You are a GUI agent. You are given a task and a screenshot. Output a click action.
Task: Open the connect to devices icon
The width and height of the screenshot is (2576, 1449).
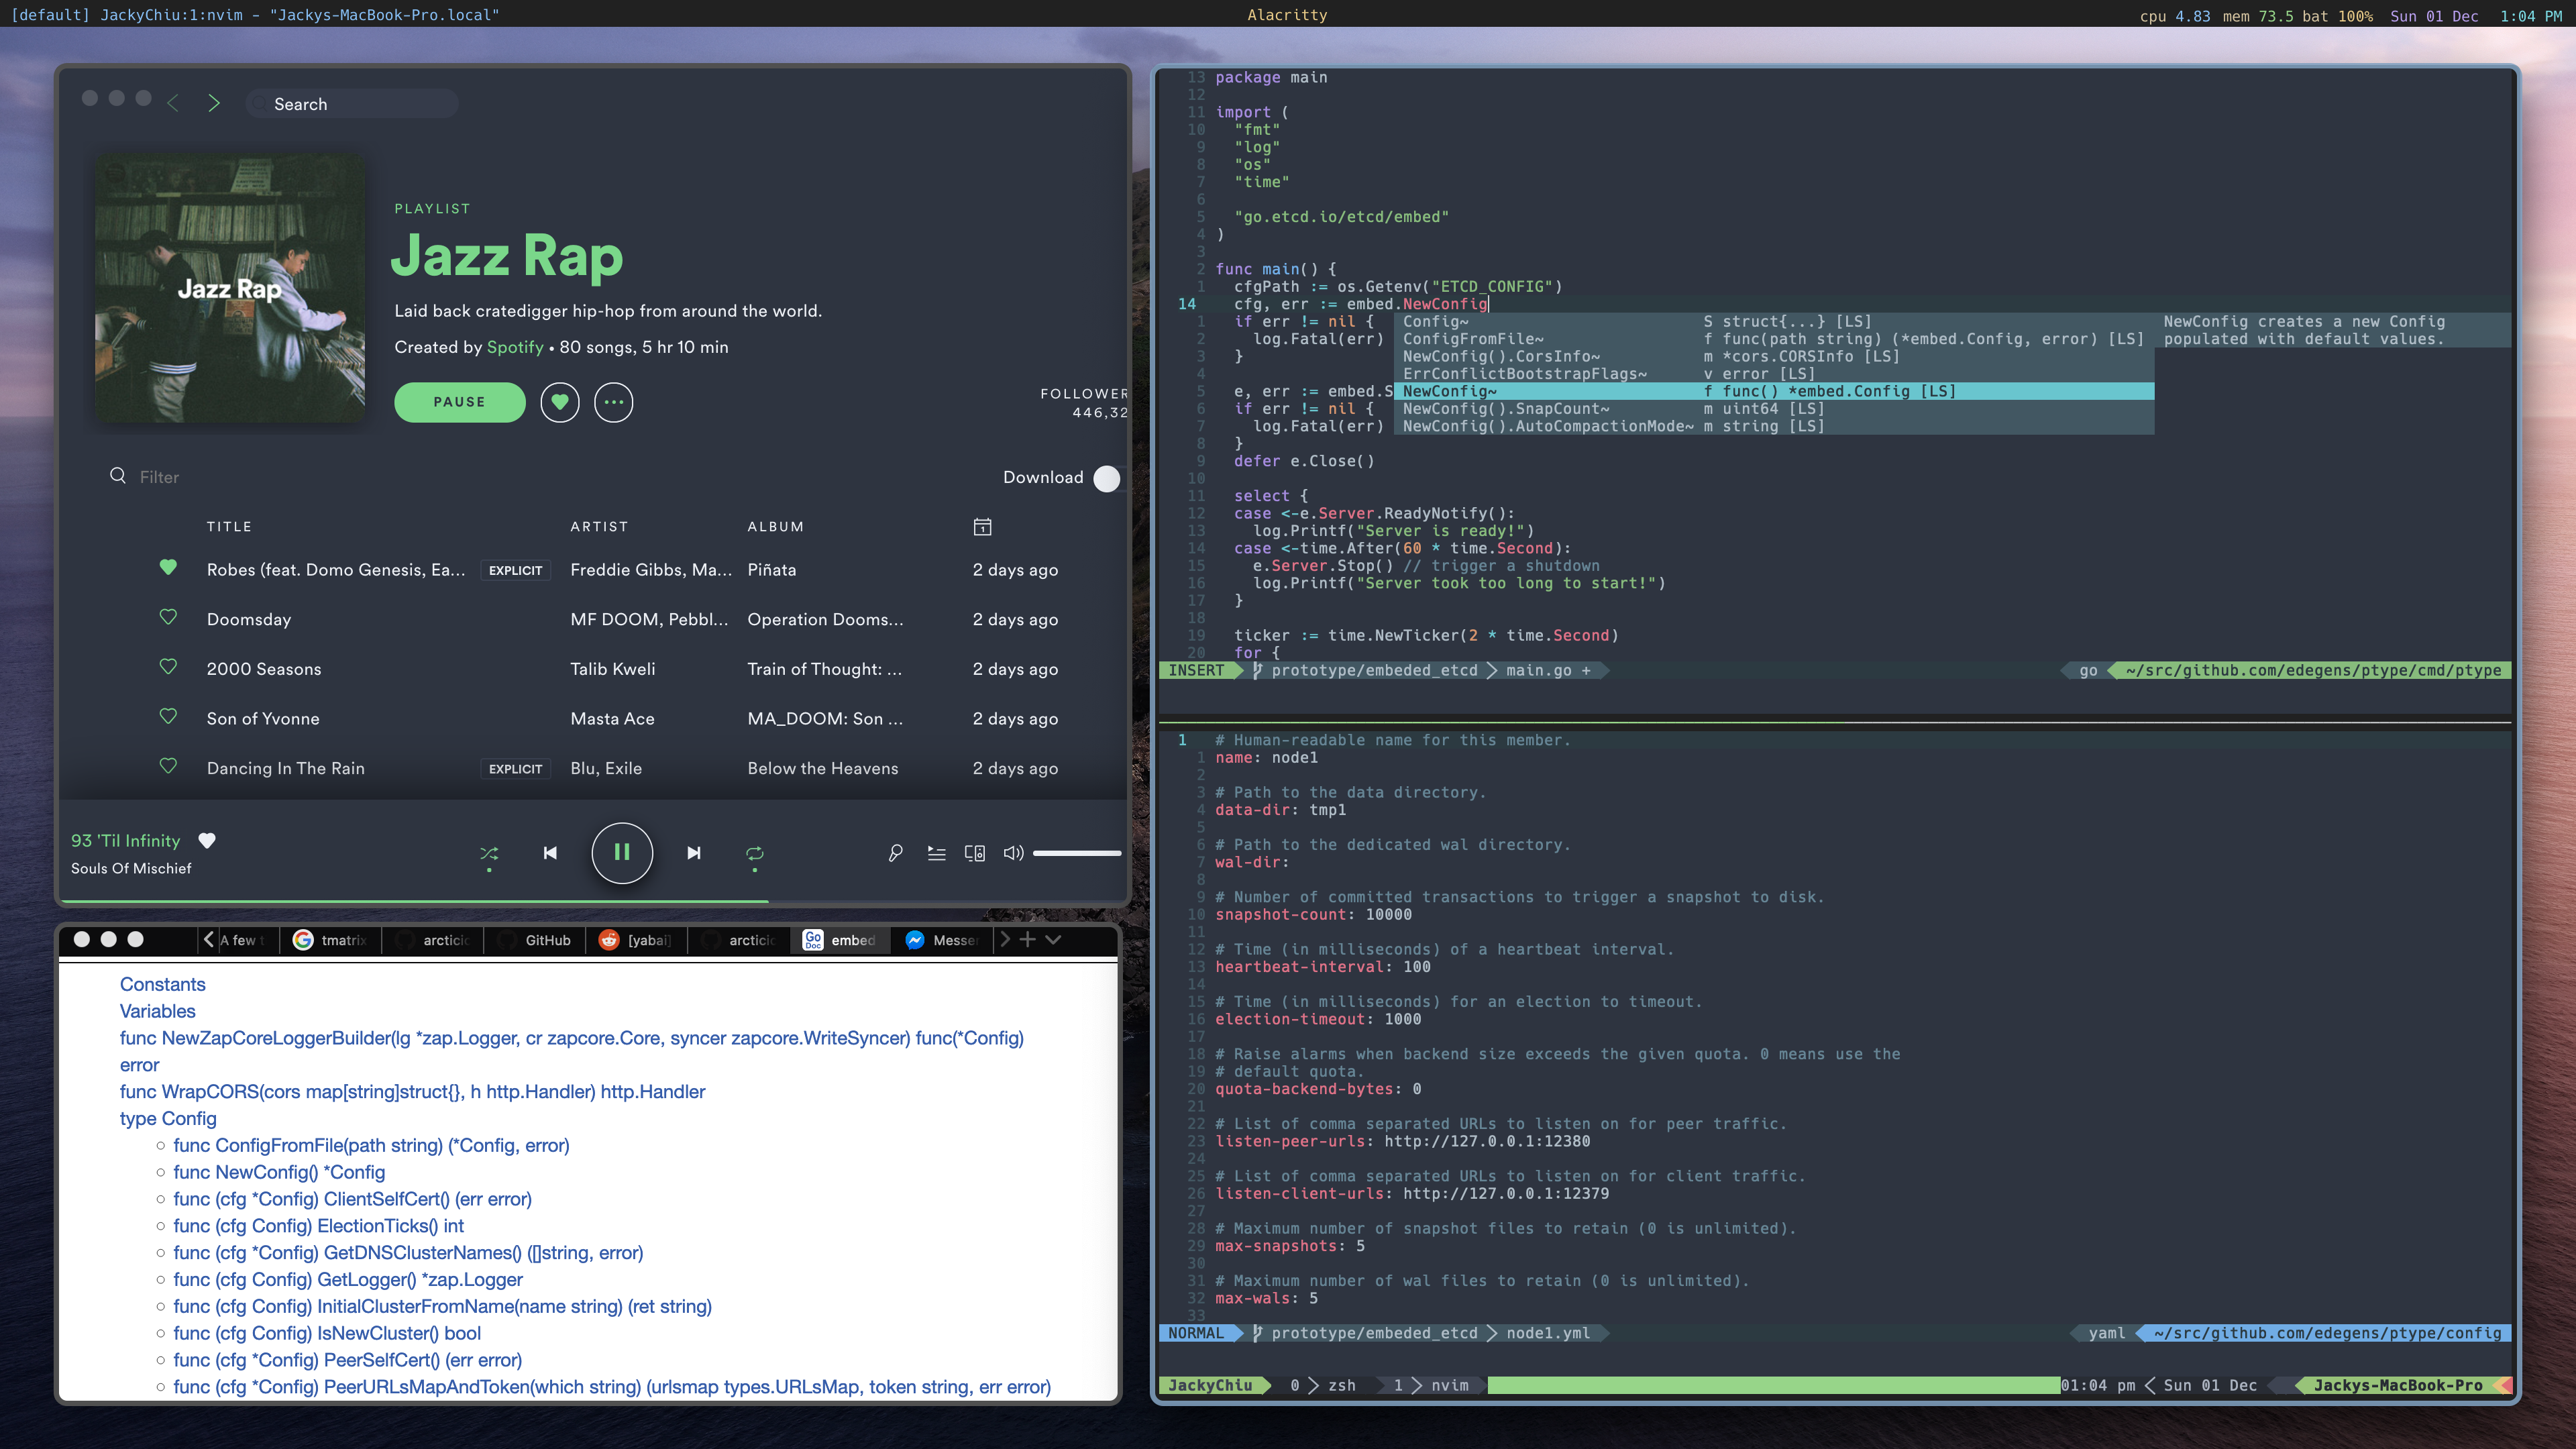974,853
